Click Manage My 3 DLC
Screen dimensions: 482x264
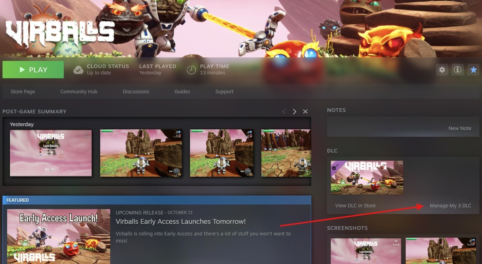pos(451,206)
